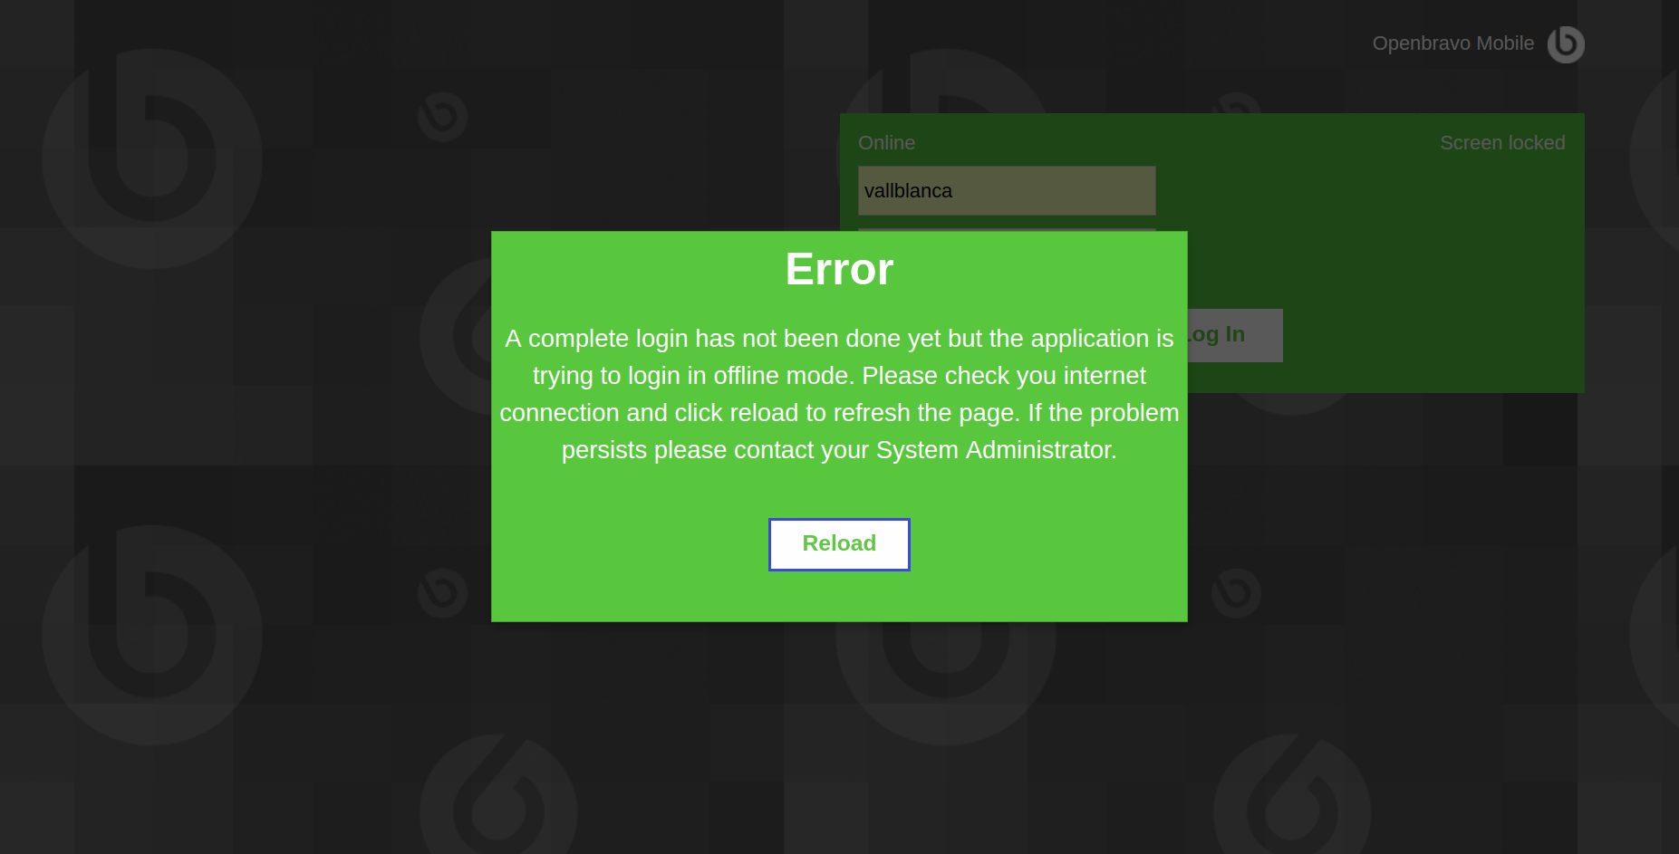Click the small swirl watermark right of the error dialog
The image size is (1679, 854).
tap(1237, 593)
